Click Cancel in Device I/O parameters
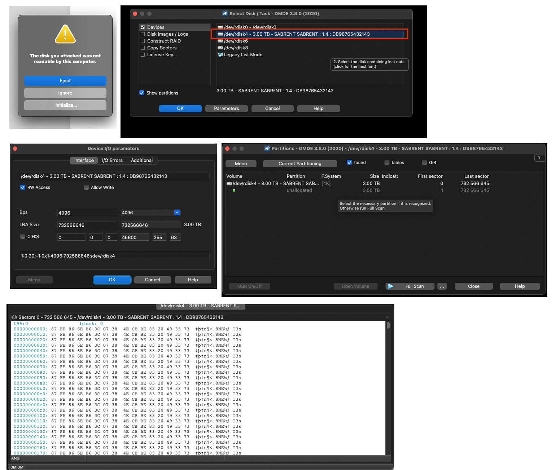The height and width of the screenshot is (470, 556). pos(153,280)
